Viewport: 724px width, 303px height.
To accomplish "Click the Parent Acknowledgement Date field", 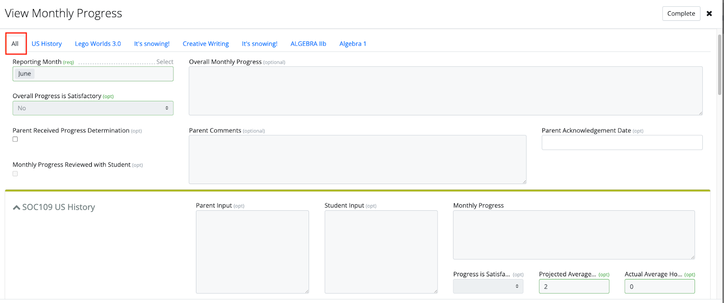I will point(622,142).
